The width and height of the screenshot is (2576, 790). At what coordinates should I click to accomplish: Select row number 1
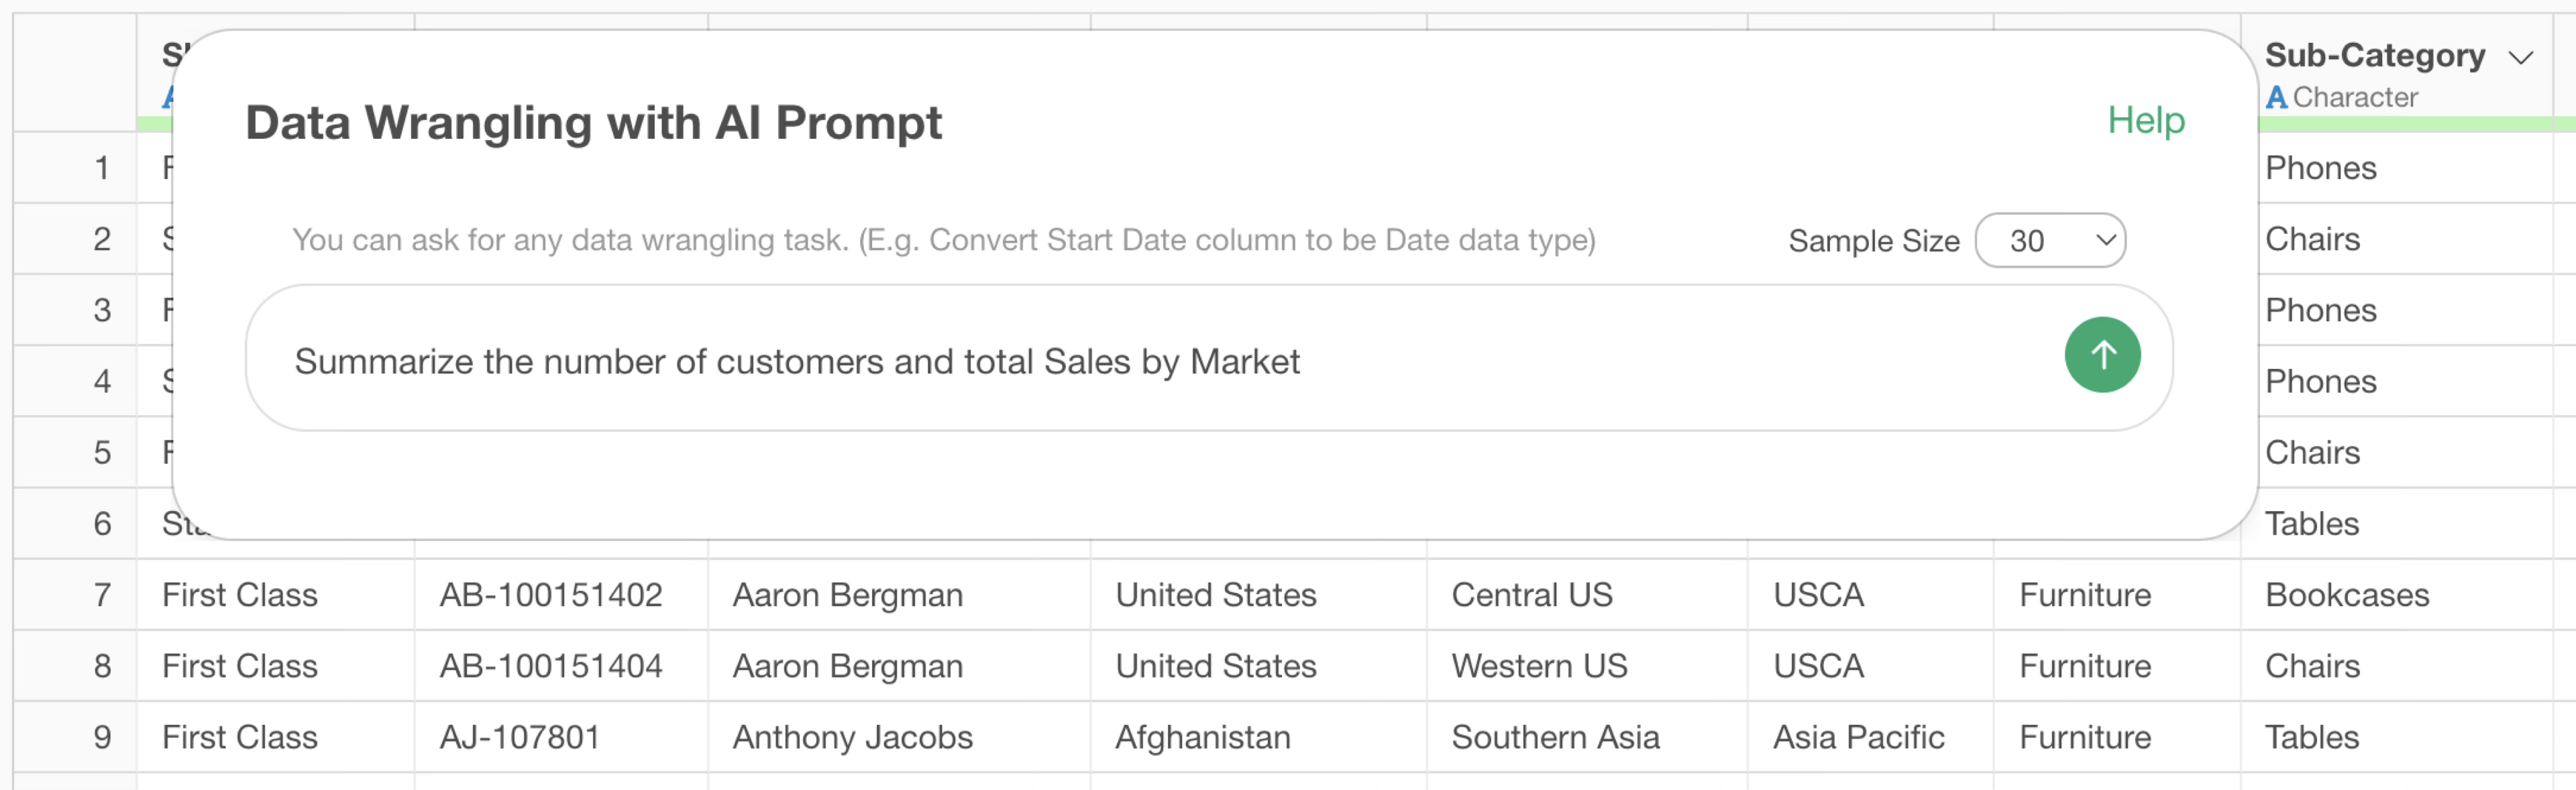(102, 168)
